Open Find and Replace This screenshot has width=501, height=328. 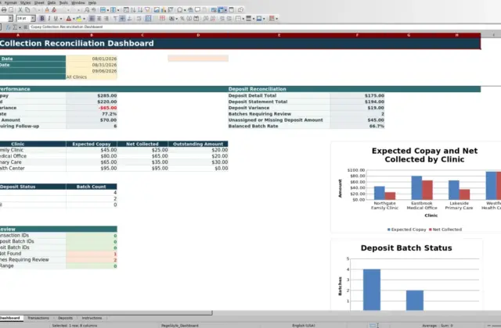click(x=87, y=10)
